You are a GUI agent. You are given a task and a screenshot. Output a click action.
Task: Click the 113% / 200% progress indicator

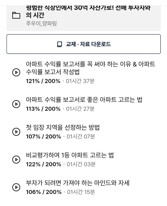pyautogui.click(x=43, y=109)
